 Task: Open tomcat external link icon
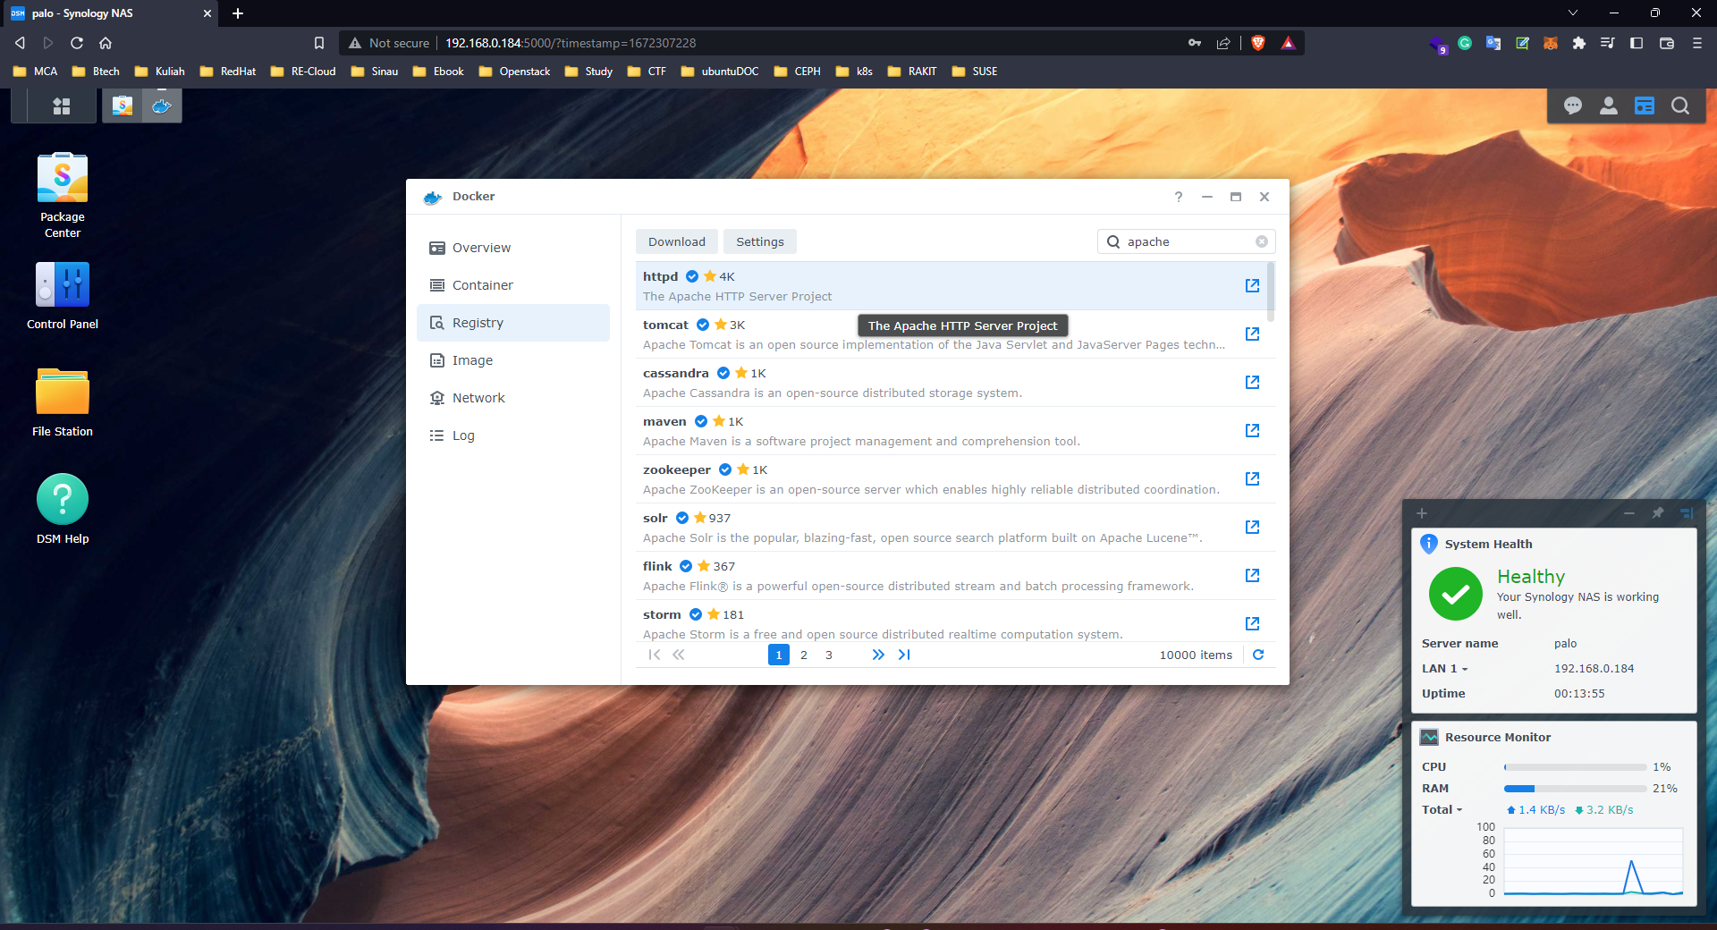click(1252, 334)
